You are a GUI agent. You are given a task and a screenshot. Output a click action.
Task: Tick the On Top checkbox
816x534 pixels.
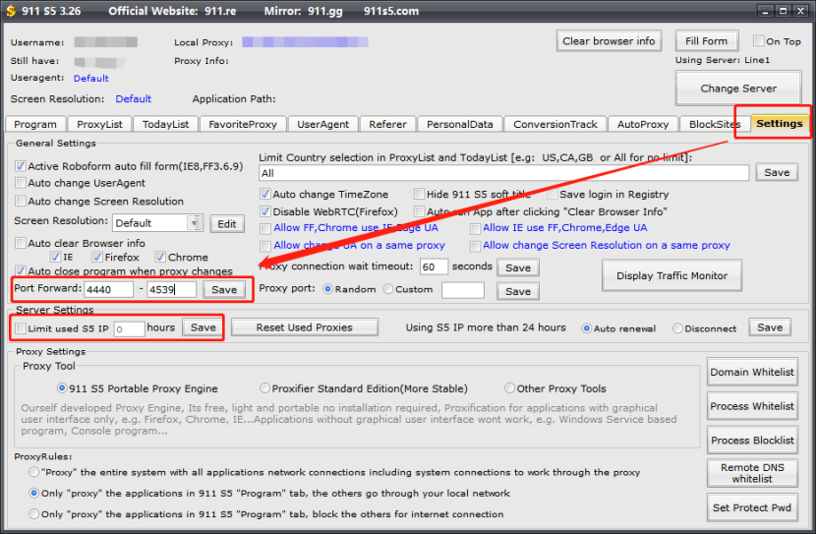pyautogui.click(x=758, y=41)
